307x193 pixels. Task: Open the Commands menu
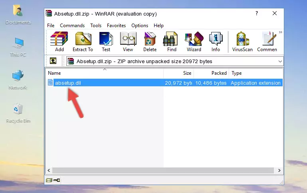tap(72, 26)
